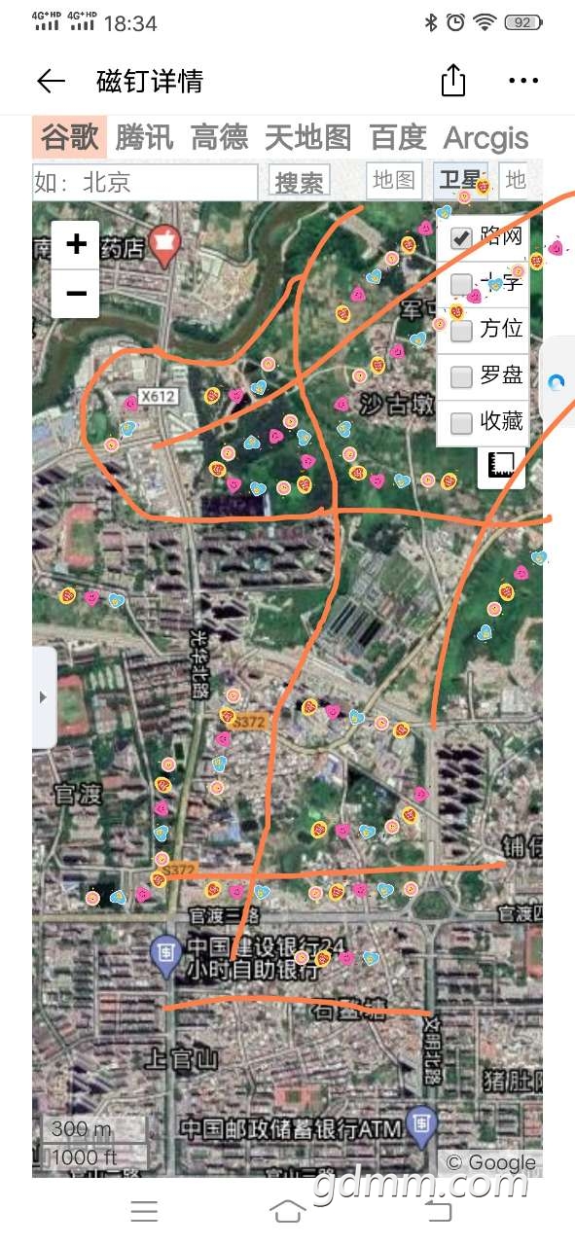Expand the blue floating side handle
Image resolution: width=575 pixels, height=1245 pixels.
tap(557, 382)
